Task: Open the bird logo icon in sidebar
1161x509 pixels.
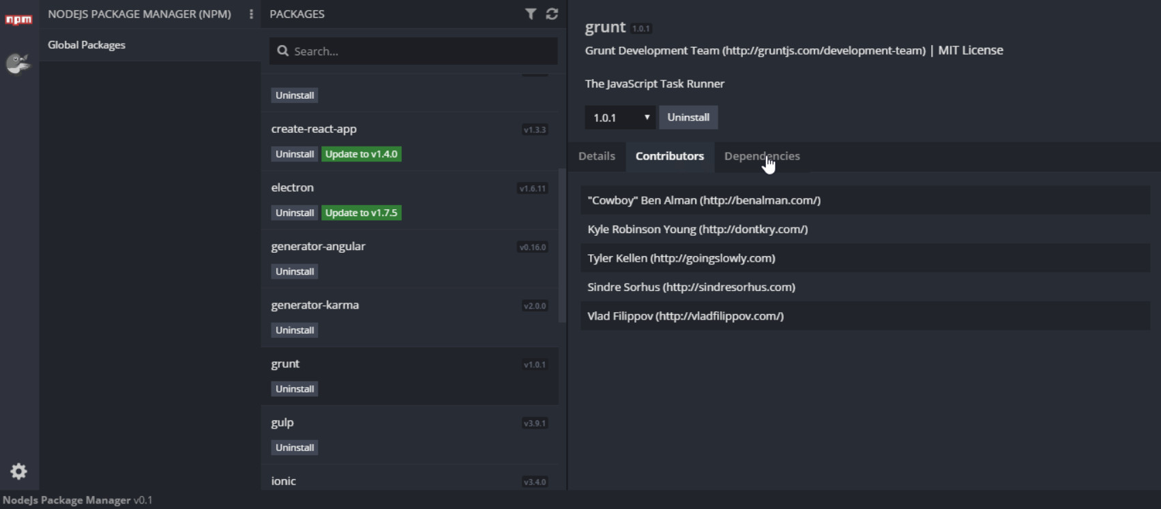Action: [18, 63]
